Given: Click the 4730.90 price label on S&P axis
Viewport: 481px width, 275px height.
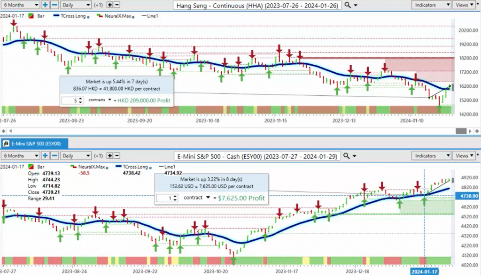Looking at the screenshot, I should (467, 196).
